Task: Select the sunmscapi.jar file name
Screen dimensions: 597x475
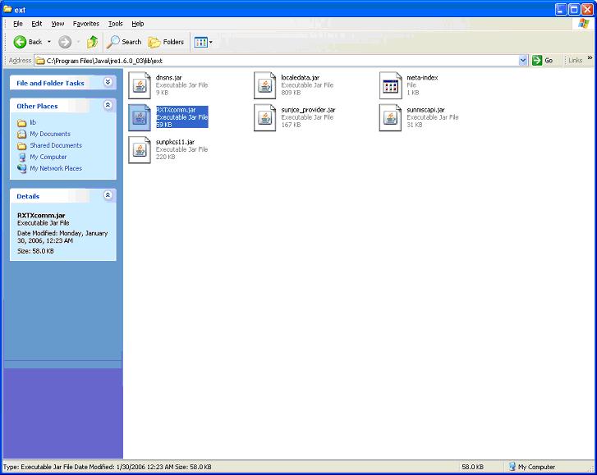Action: pyautogui.click(x=425, y=110)
